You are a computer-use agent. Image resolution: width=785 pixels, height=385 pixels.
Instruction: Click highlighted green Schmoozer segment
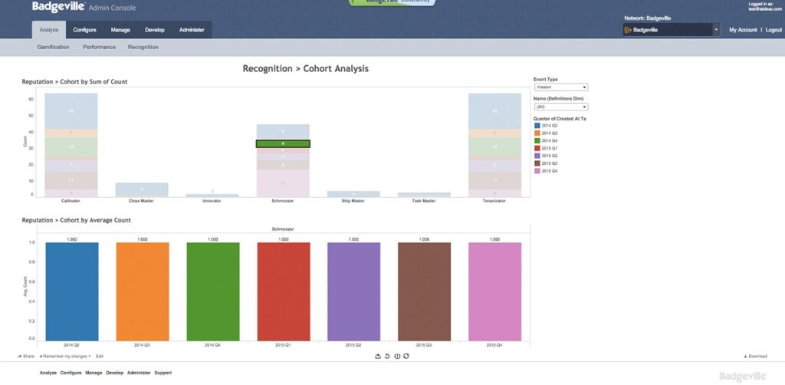coord(283,143)
